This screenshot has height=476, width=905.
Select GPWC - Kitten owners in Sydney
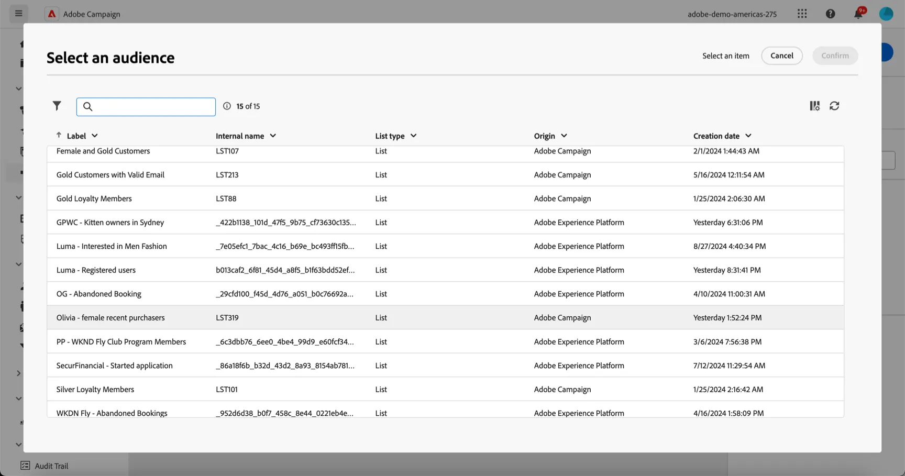point(445,222)
